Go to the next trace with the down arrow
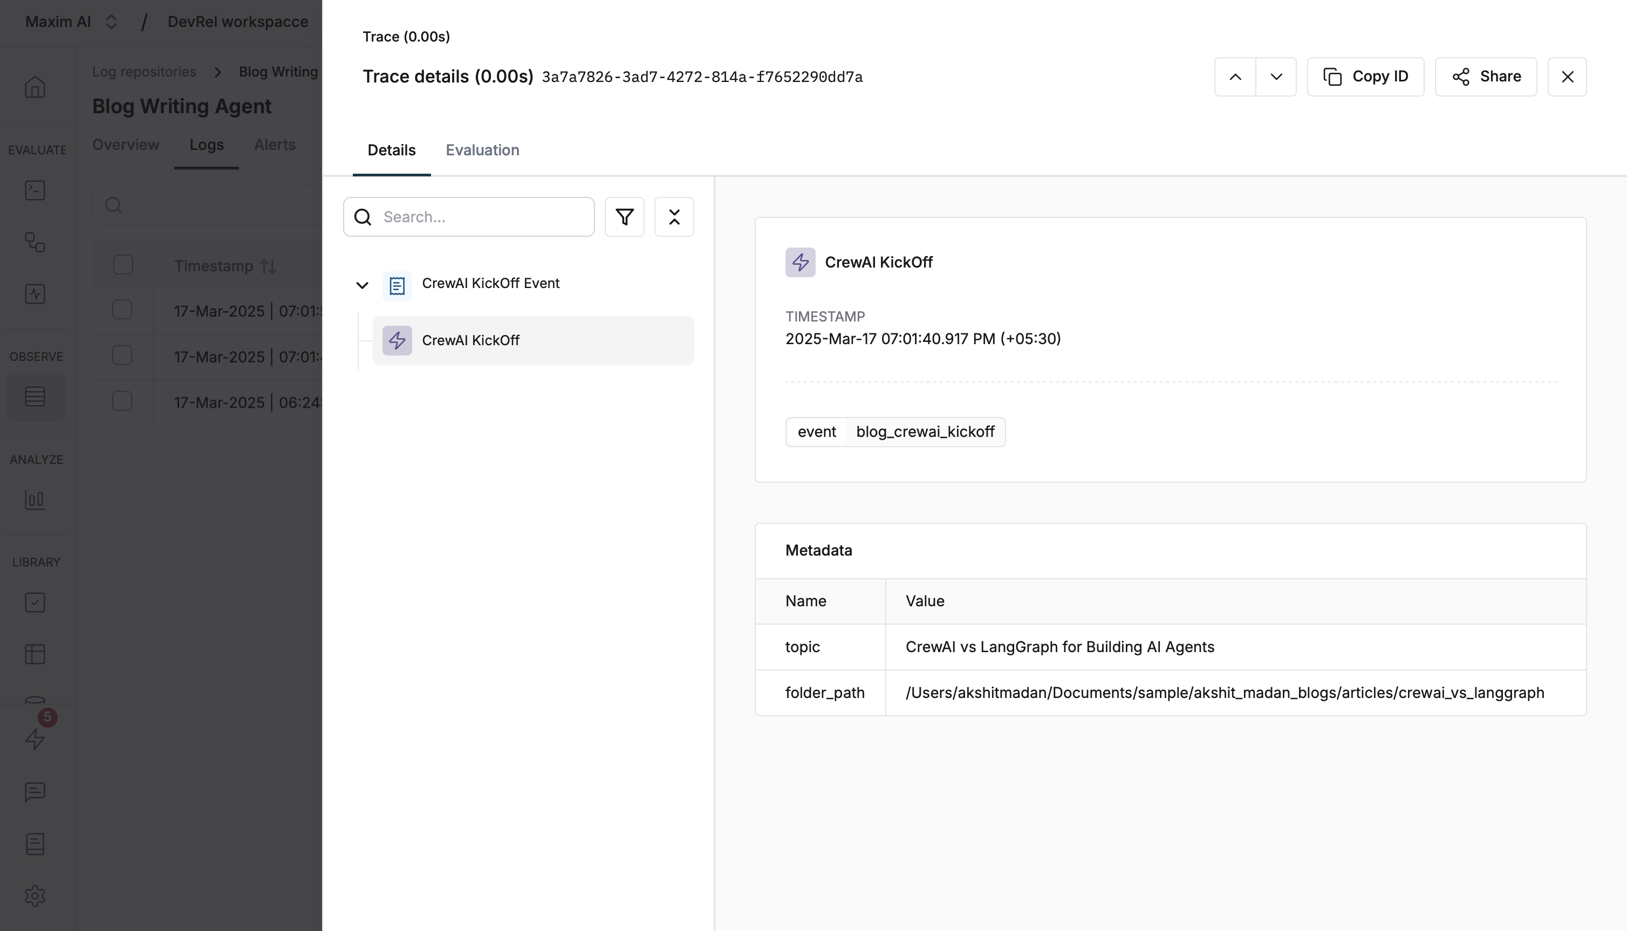 (1276, 77)
